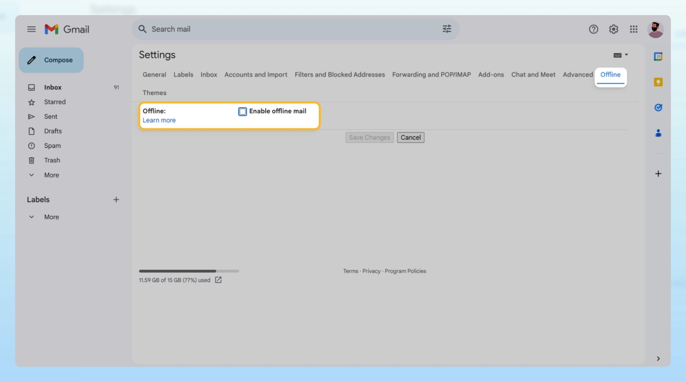686x382 pixels.
Task: Open the Google apps launcher
Action: [634, 29]
